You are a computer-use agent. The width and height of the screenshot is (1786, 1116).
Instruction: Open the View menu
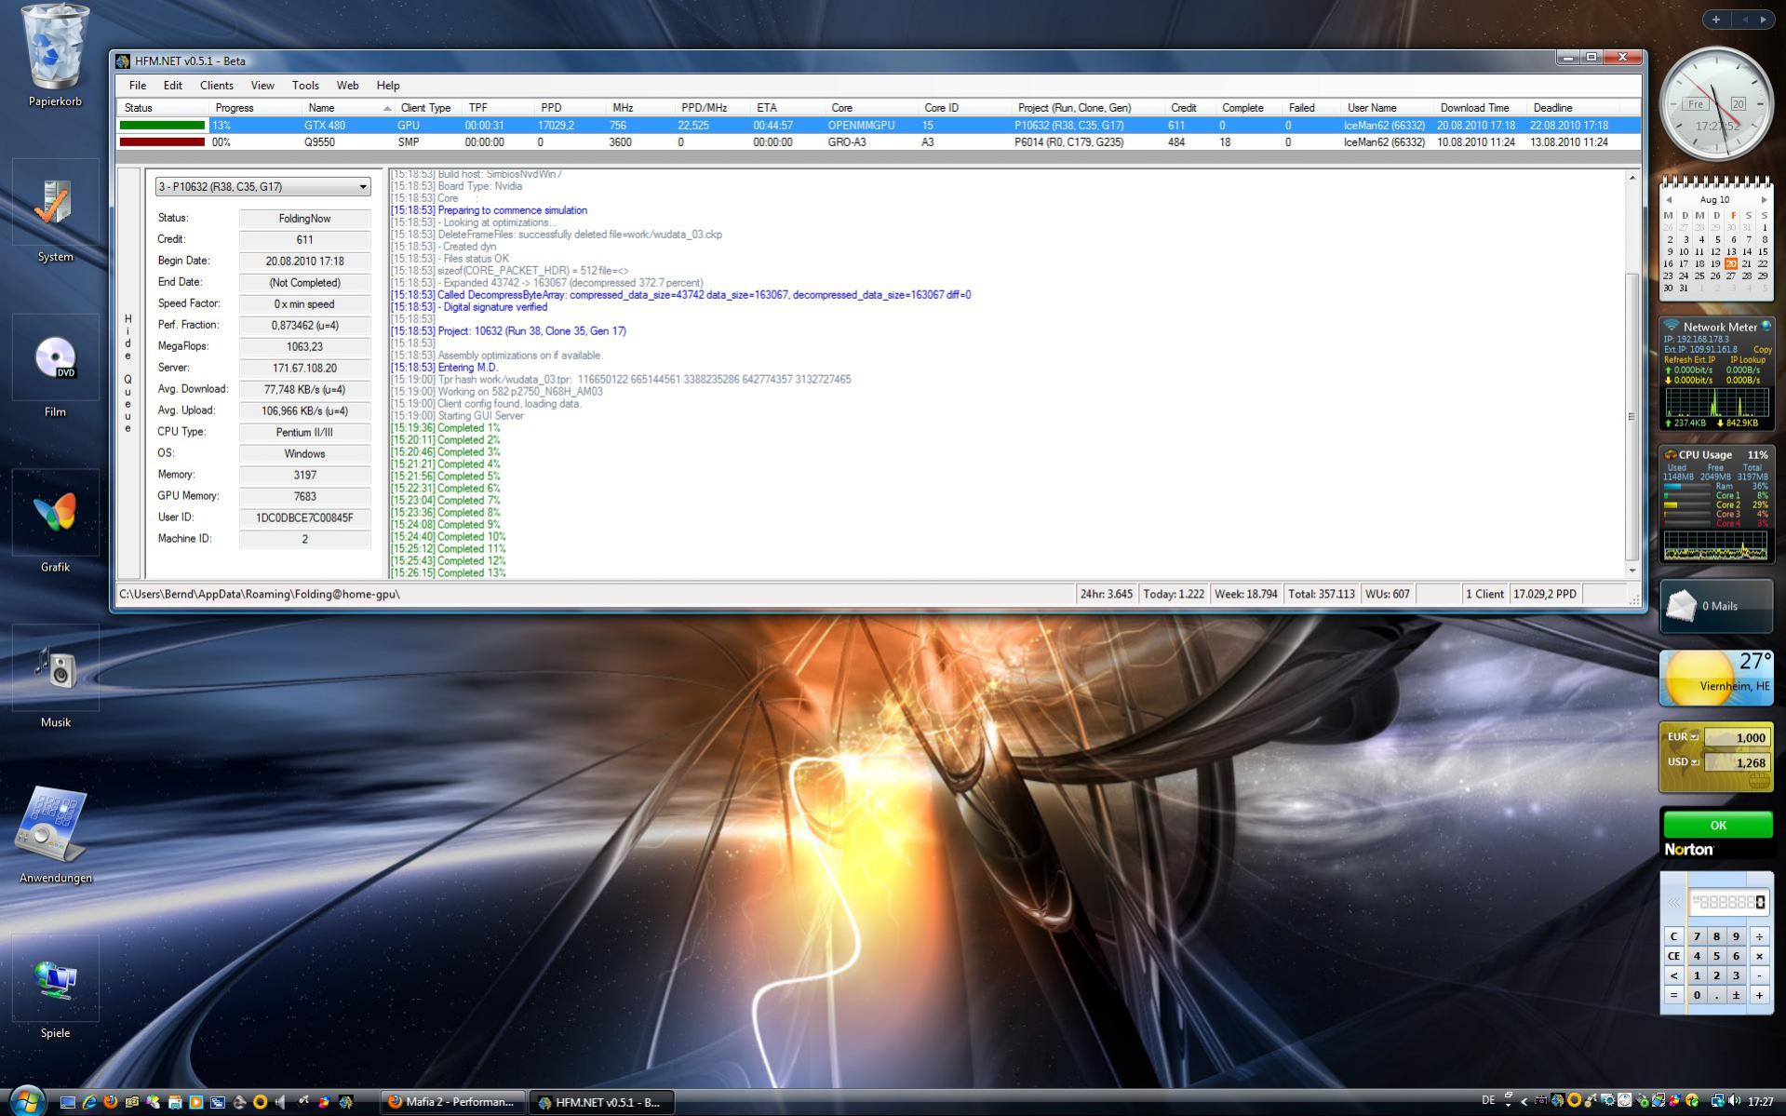262,86
